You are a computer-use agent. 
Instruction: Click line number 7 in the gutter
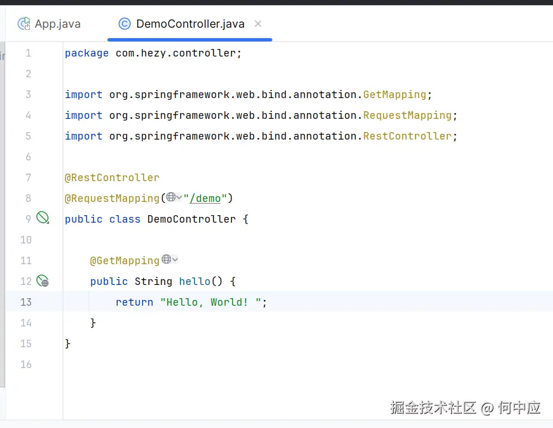tap(28, 178)
